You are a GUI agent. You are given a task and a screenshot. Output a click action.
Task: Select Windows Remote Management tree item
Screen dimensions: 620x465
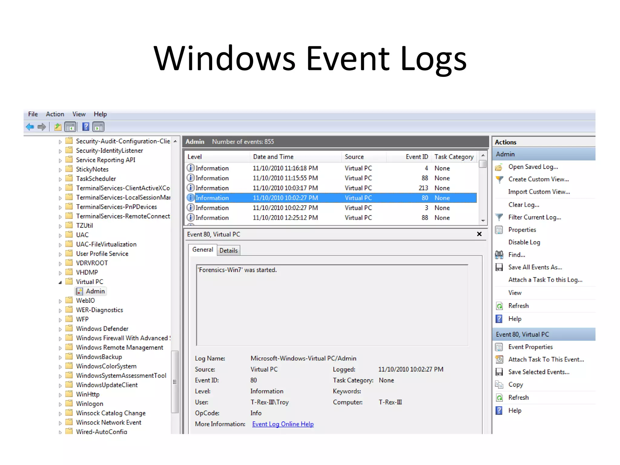point(120,348)
